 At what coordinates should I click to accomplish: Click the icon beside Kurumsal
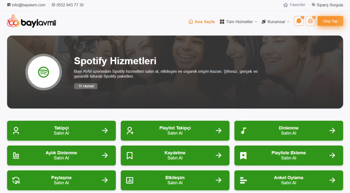[264, 21]
